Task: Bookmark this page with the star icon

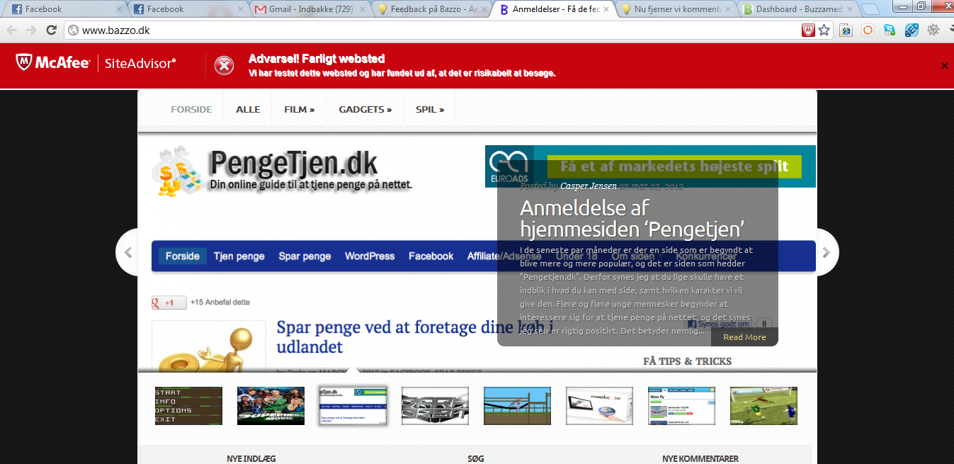Action: 824,30
